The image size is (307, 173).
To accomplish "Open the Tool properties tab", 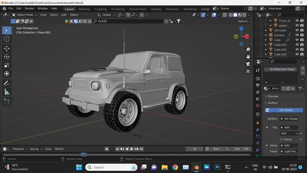I will click(258, 70).
